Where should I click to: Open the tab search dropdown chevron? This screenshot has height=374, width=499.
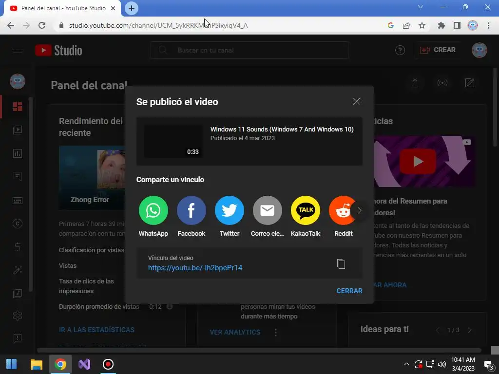coord(421,7)
